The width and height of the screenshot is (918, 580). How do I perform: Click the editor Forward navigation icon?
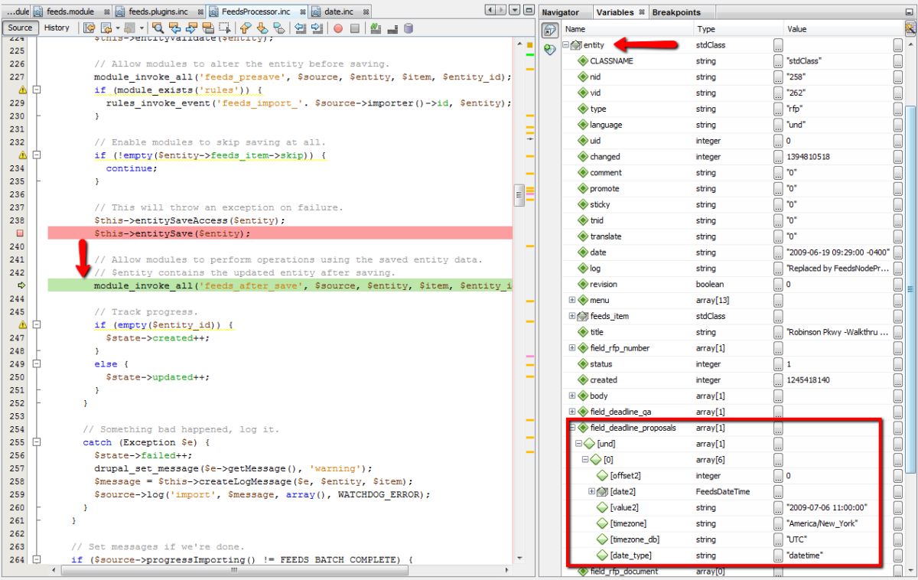[129, 28]
